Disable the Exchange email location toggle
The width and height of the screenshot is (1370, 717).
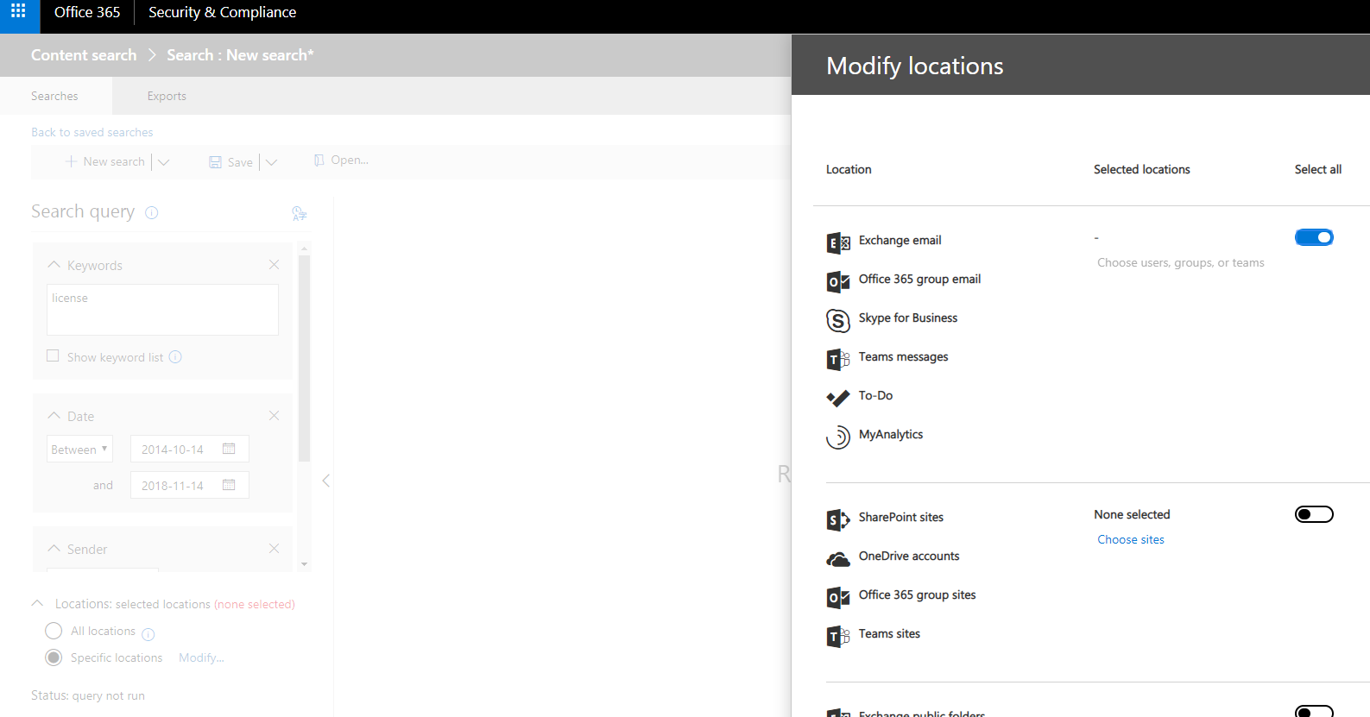pyautogui.click(x=1313, y=237)
